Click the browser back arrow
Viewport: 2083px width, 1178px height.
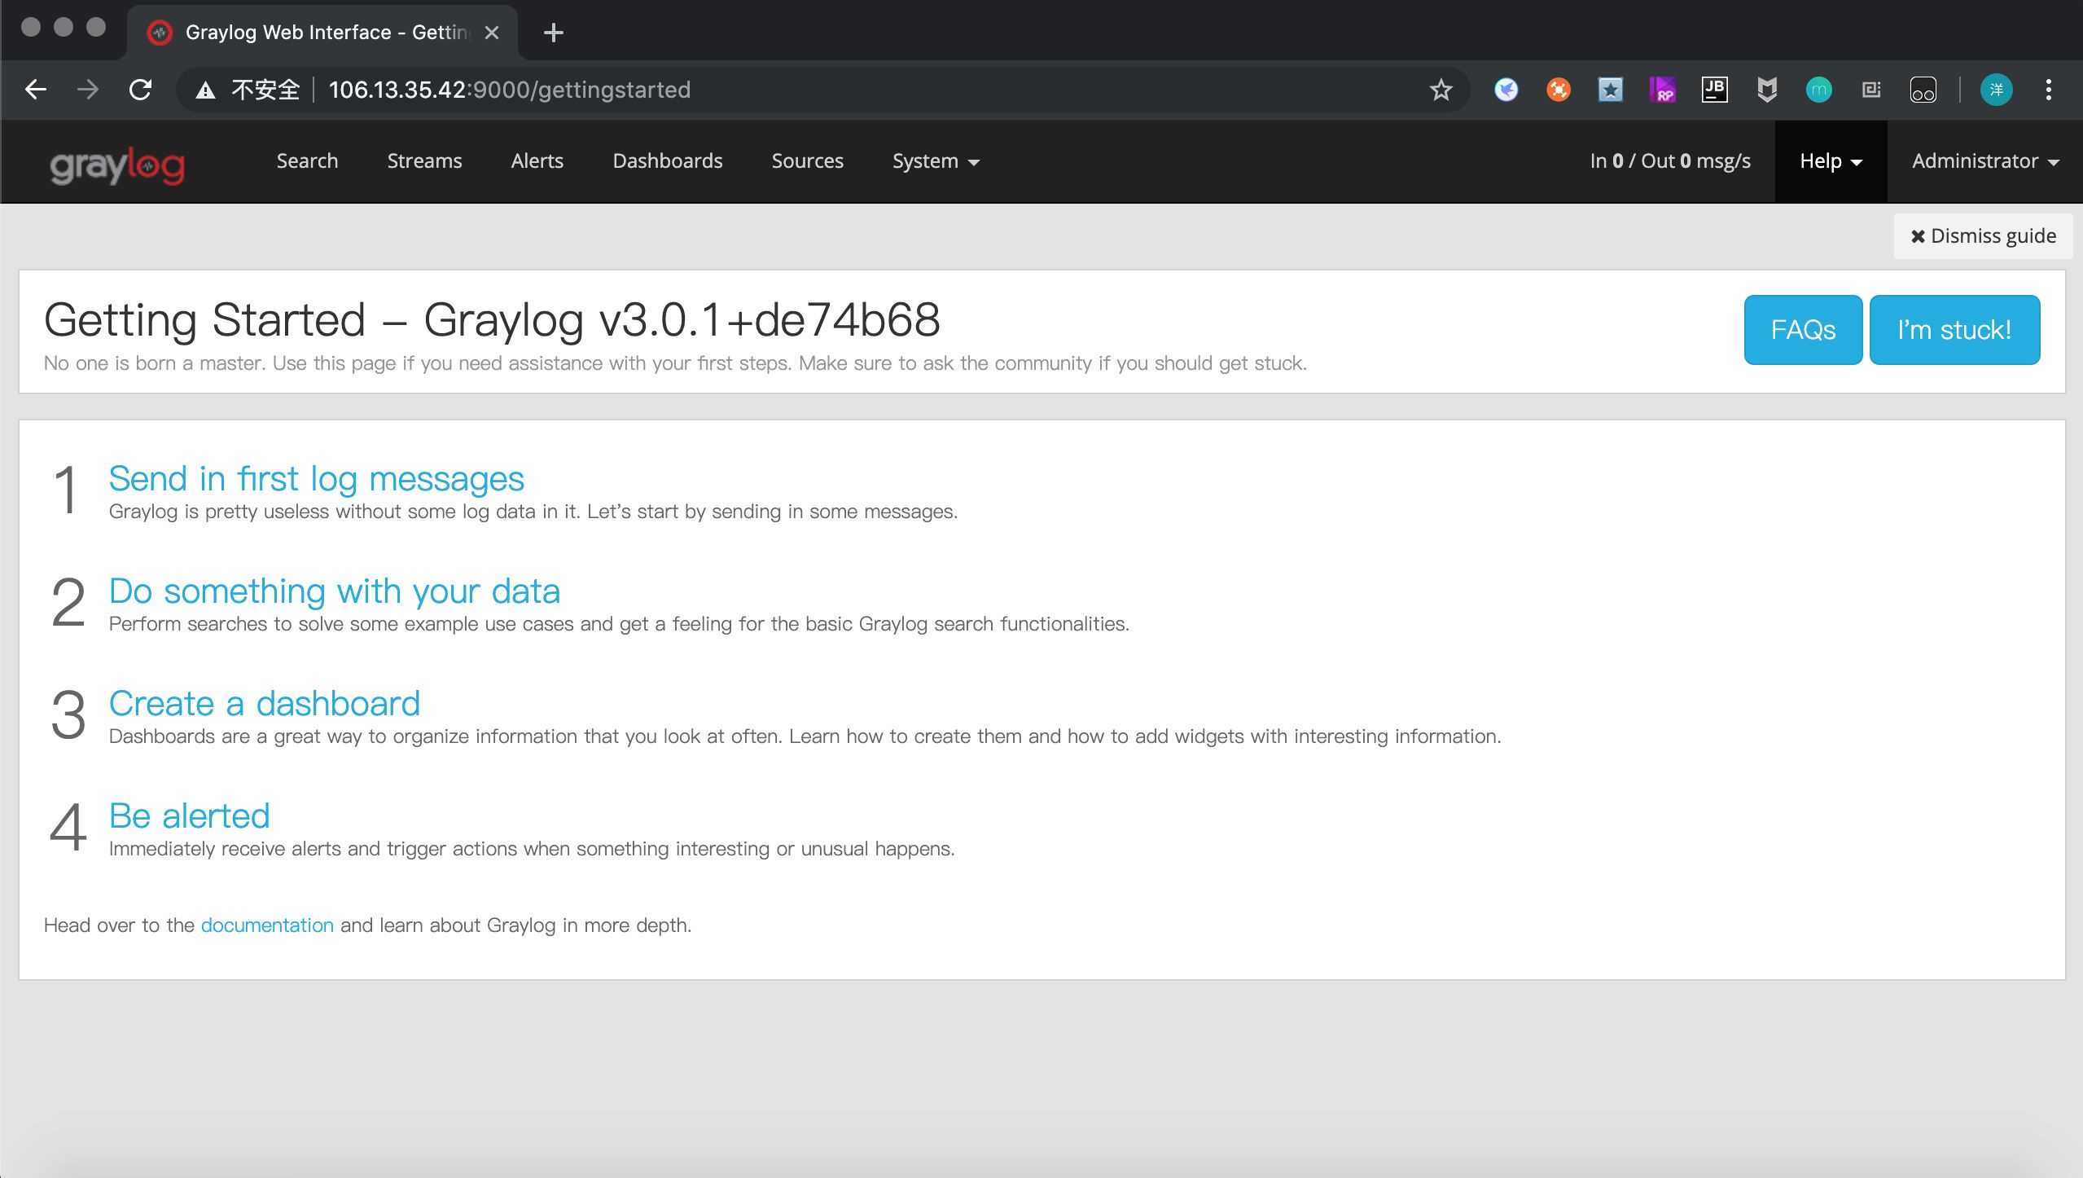pyautogui.click(x=36, y=90)
